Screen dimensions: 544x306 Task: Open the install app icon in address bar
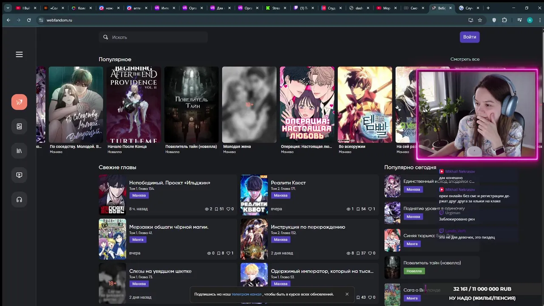coord(470,20)
